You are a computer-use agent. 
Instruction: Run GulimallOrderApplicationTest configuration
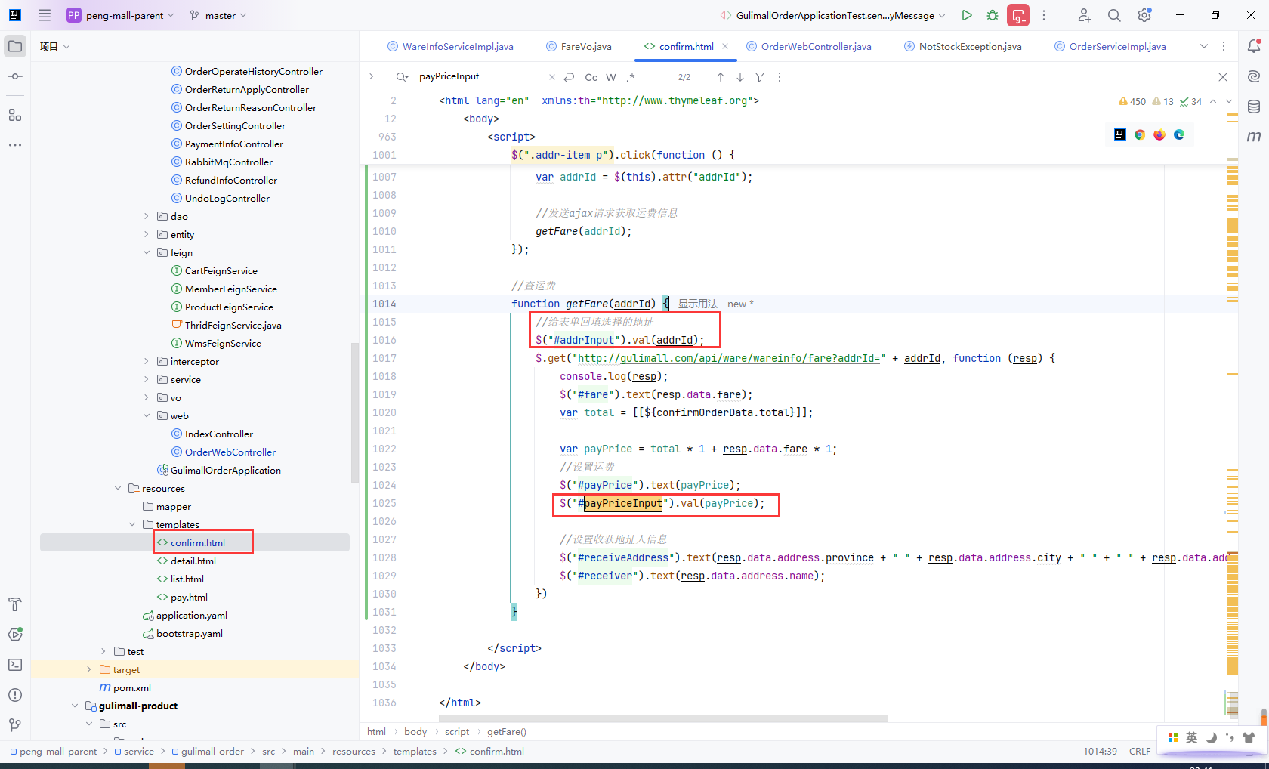(x=967, y=15)
